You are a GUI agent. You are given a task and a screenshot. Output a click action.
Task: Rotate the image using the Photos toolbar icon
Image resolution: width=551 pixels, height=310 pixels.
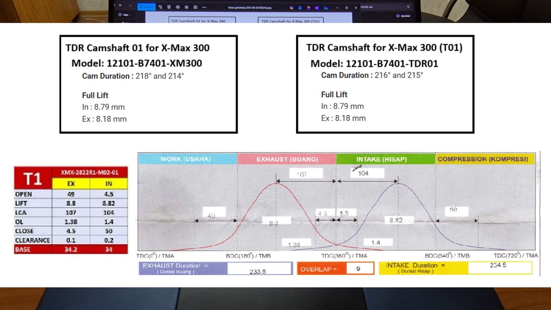pyautogui.click(x=160, y=7)
